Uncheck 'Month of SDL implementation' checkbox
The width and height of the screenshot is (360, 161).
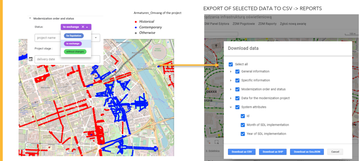[x=243, y=125]
